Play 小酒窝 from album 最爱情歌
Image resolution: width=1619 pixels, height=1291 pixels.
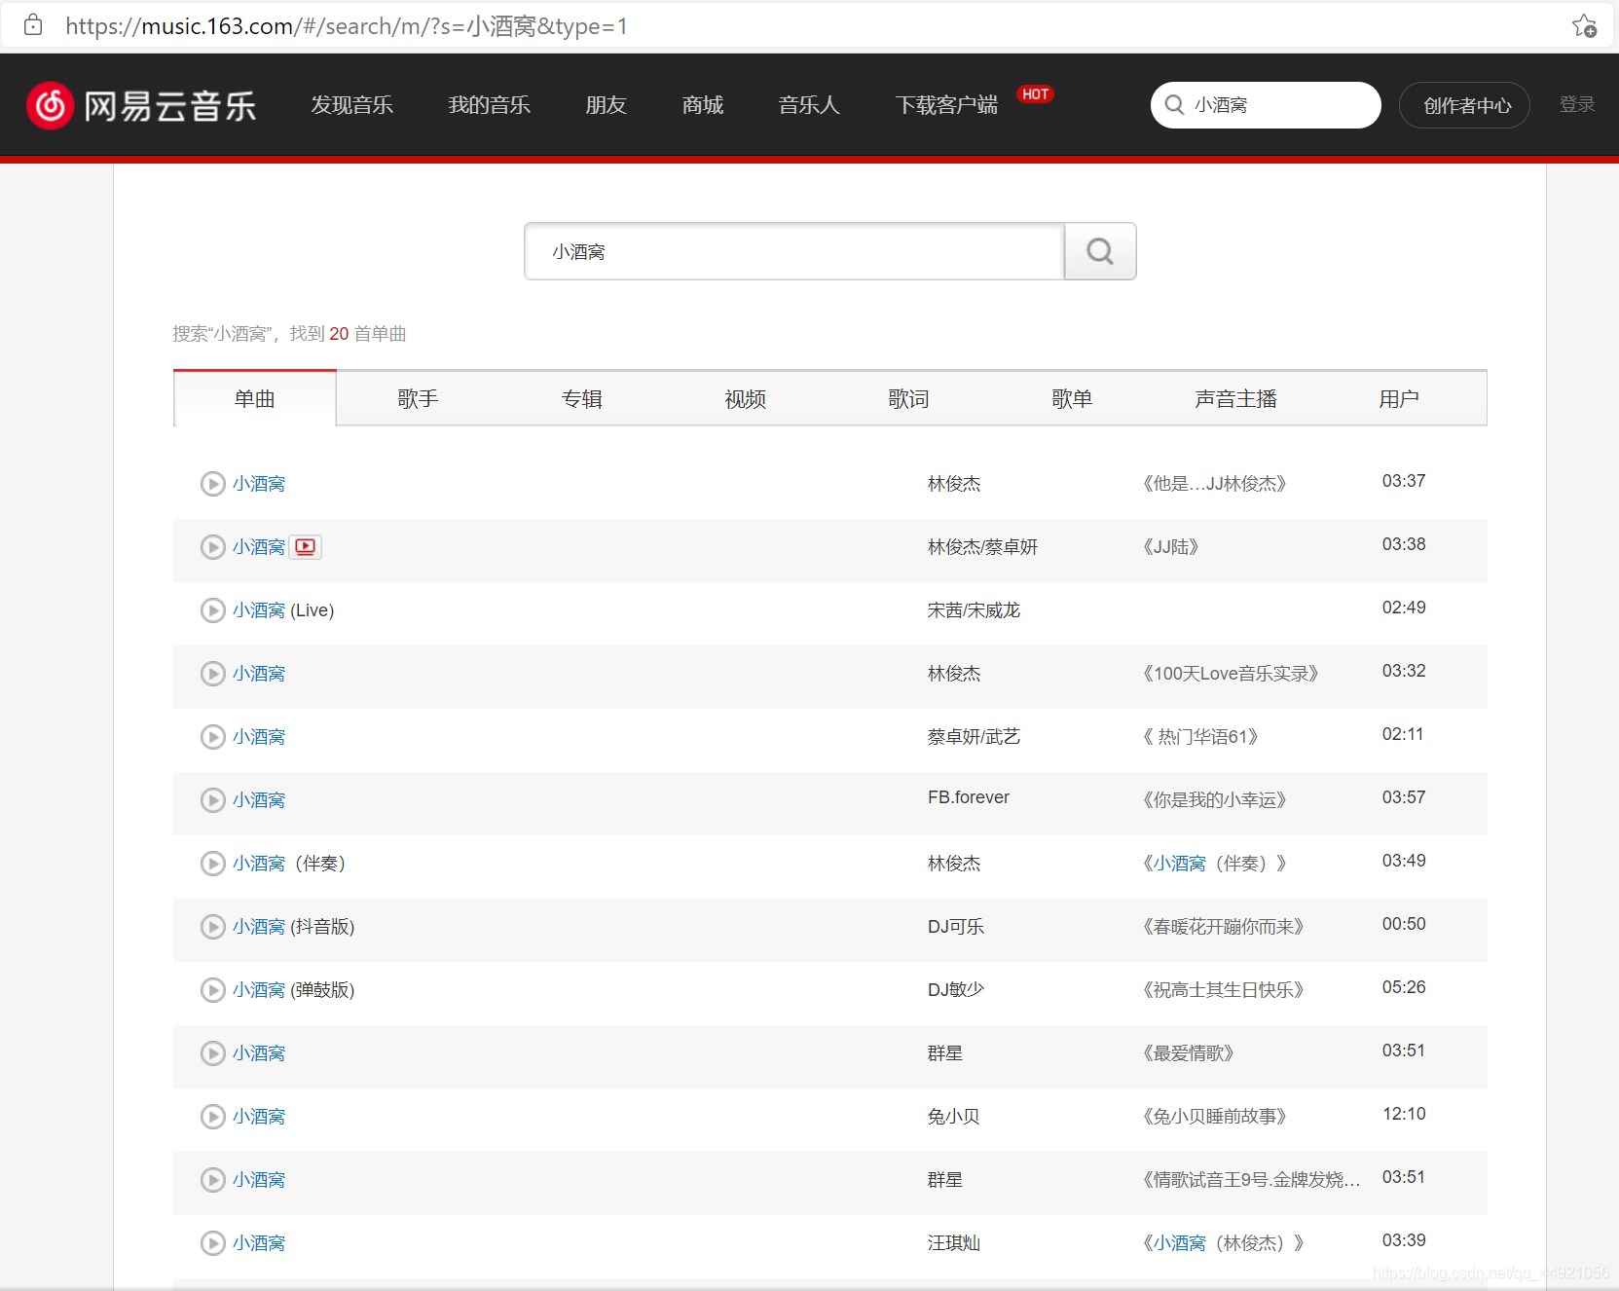tap(212, 1053)
